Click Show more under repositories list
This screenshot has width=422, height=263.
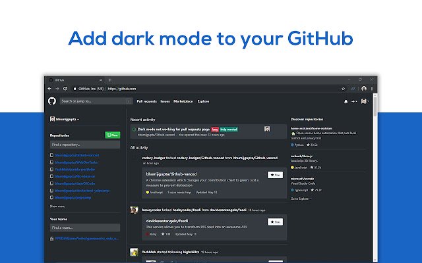pos(57,206)
